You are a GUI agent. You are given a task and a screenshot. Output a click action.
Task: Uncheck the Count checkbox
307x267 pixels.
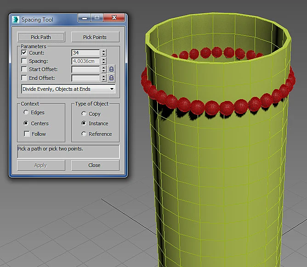click(24, 53)
